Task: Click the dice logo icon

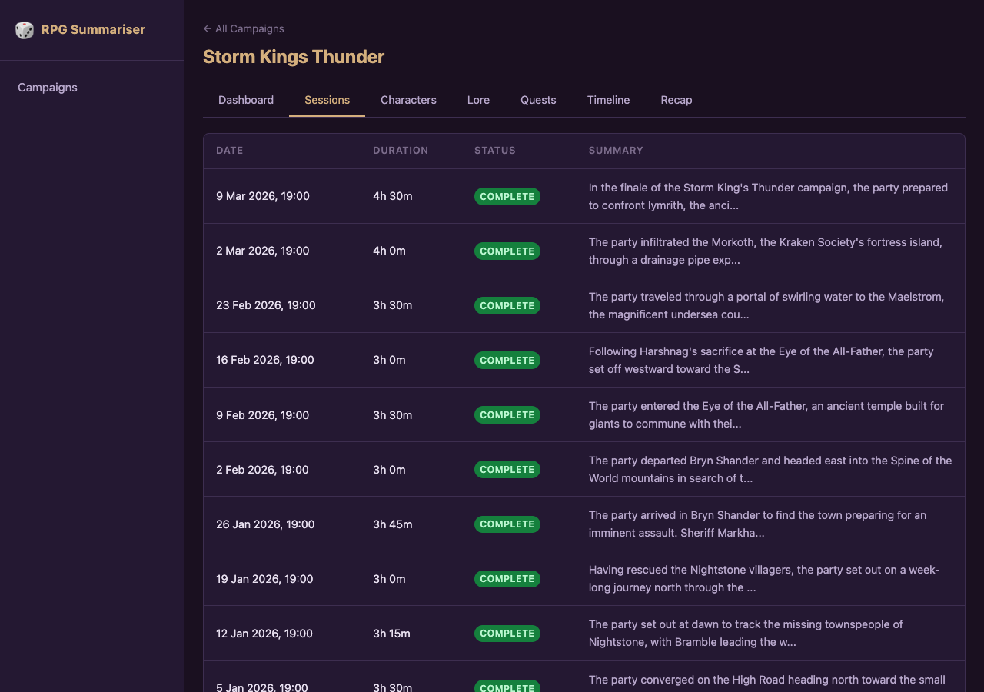Action: tap(25, 30)
